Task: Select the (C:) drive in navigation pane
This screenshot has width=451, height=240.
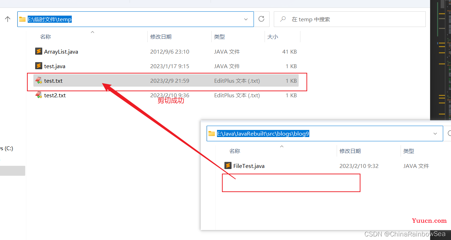Action: click(x=6, y=148)
